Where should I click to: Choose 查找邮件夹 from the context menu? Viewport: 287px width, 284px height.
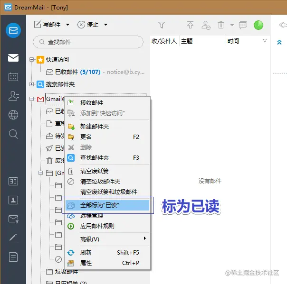coord(107,158)
